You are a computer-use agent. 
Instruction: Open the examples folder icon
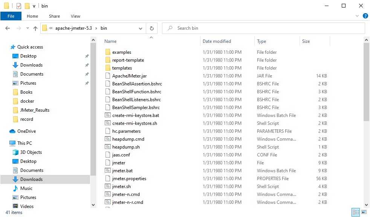click(x=107, y=52)
